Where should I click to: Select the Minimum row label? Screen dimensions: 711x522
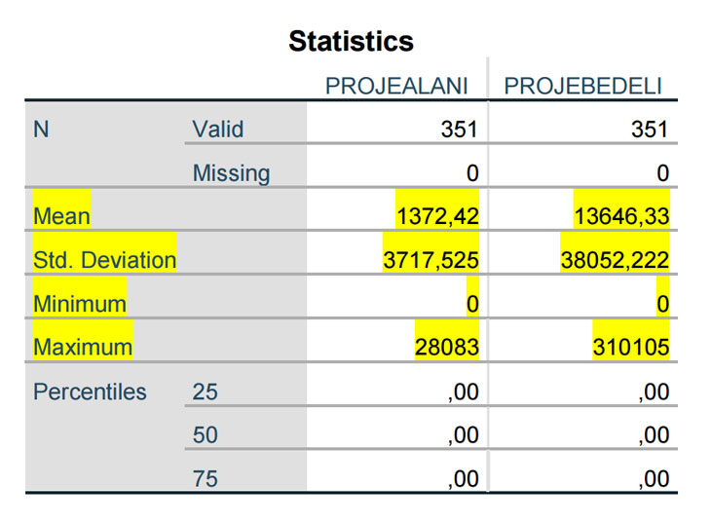point(80,304)
